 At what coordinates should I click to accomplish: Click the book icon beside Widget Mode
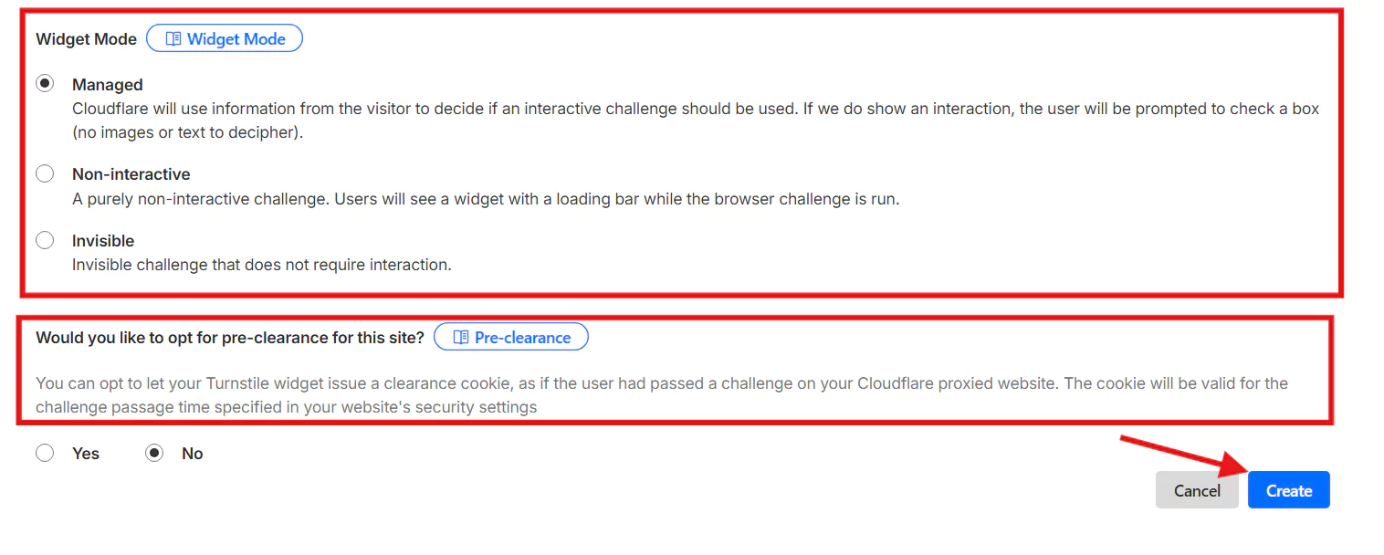coord(173,39)
